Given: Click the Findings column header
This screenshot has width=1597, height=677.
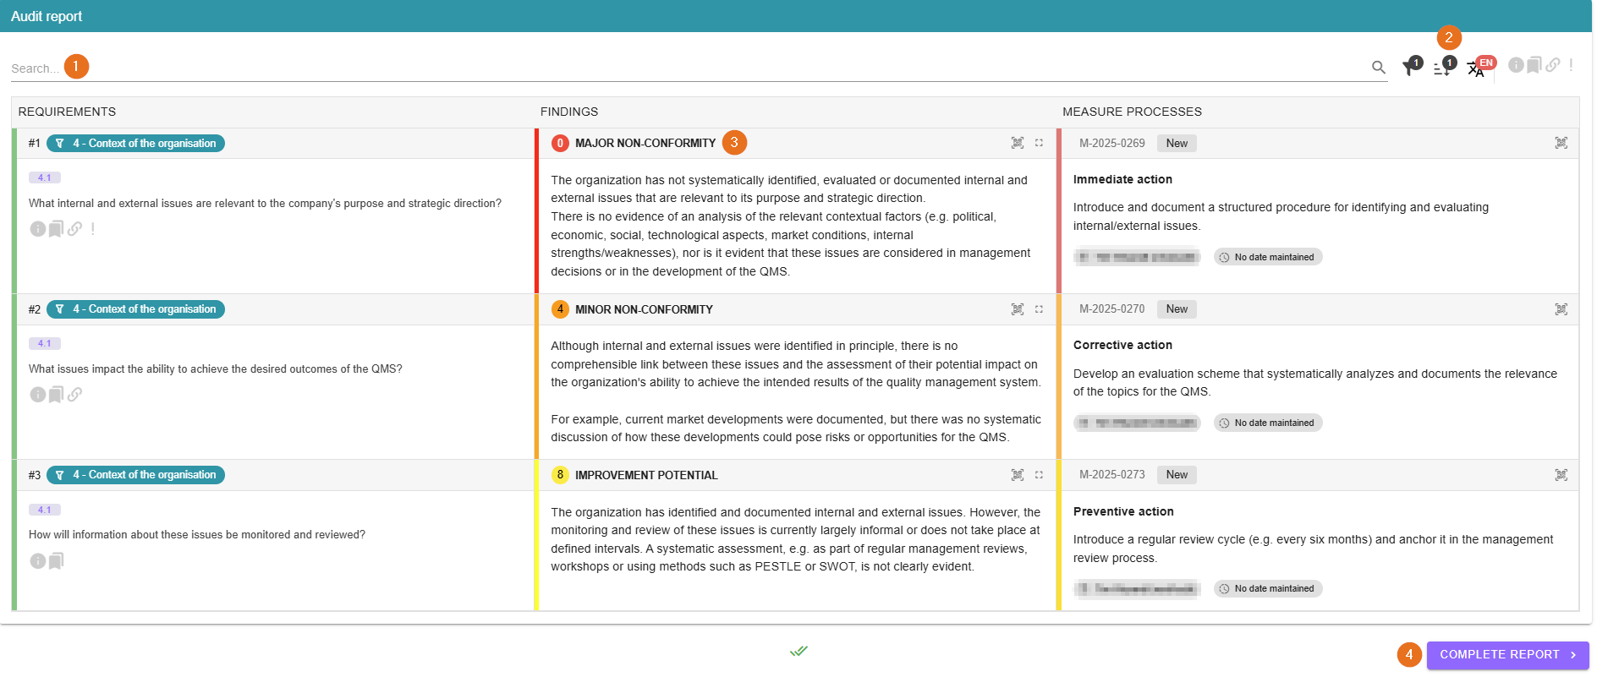Looking at the screenshot, I should click(x=569, y=112).
